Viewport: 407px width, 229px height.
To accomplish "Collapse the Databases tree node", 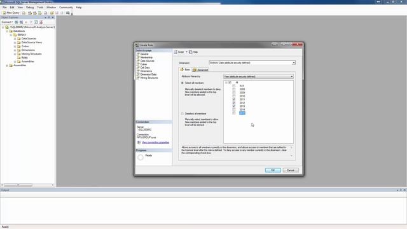I will [7, 31].
